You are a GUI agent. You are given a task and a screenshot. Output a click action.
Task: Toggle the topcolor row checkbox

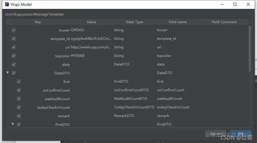click(x=14, y=56)
